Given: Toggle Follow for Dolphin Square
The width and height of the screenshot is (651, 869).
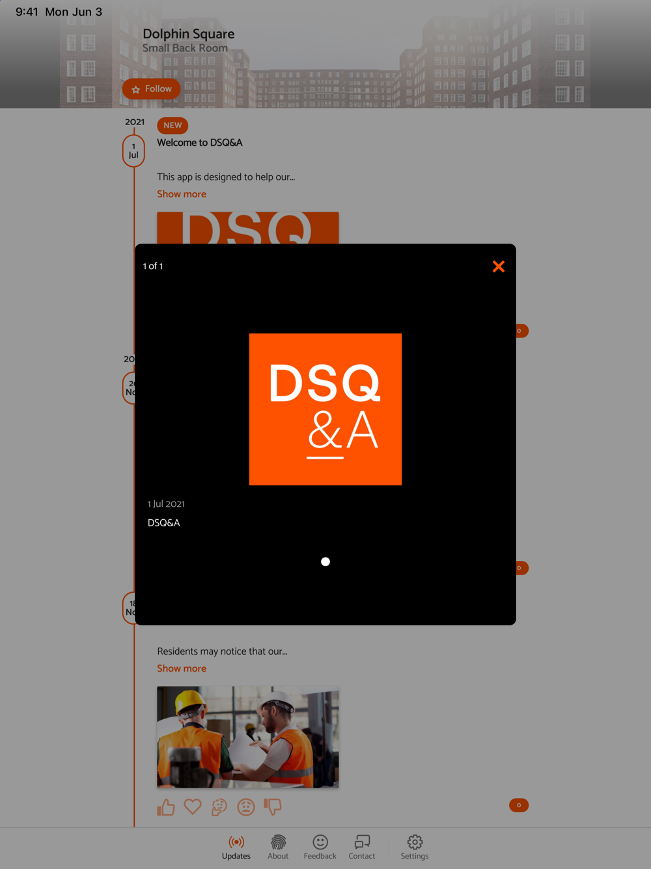Looking at the screenshot, I should [x=152, y=89].
